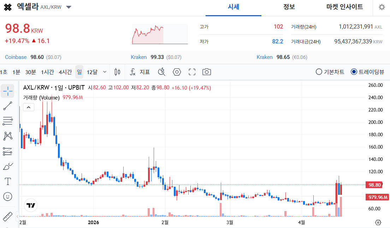
Task: Click the 98.80 current price axis label
Action: tap(374, 185)
